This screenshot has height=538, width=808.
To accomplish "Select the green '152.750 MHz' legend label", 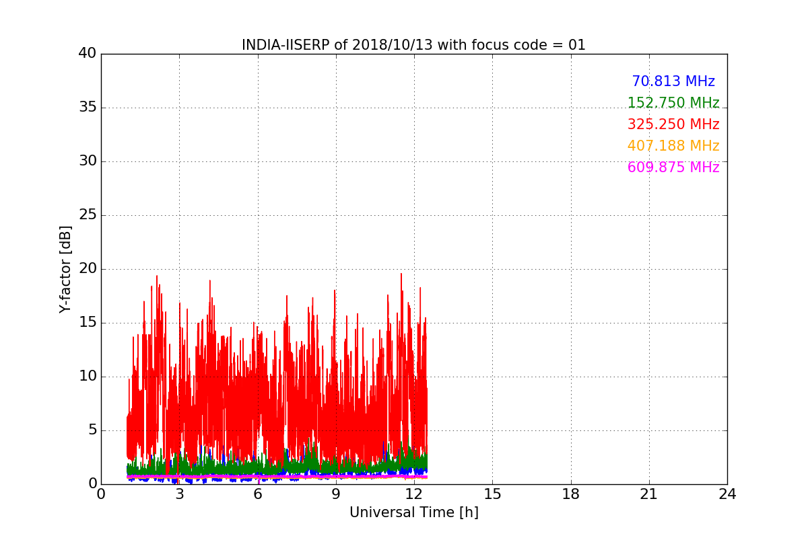I will [x=673, y=103].
